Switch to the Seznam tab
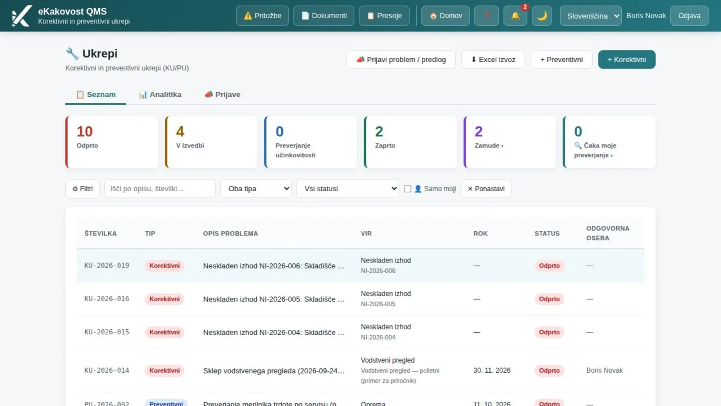This screenshot has height=406, width=721. [x=96, y=95]
